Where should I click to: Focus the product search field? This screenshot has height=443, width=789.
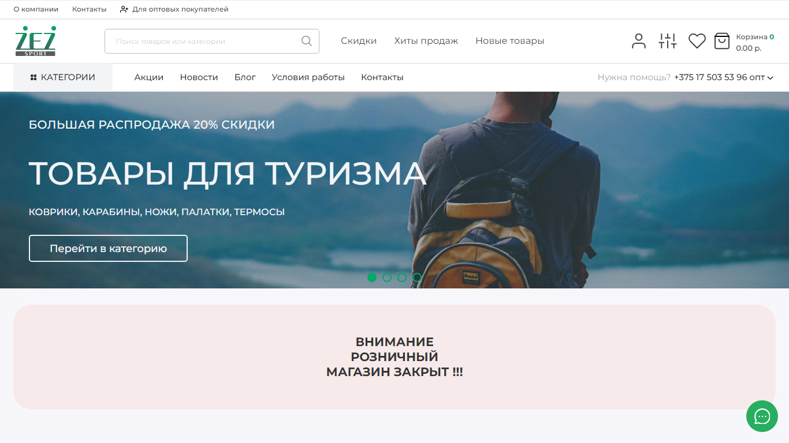click(212, 42)
